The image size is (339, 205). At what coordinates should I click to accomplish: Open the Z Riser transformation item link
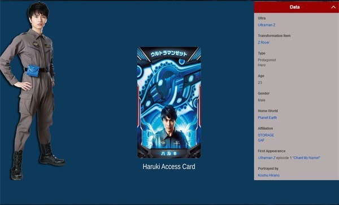point(263,42)
